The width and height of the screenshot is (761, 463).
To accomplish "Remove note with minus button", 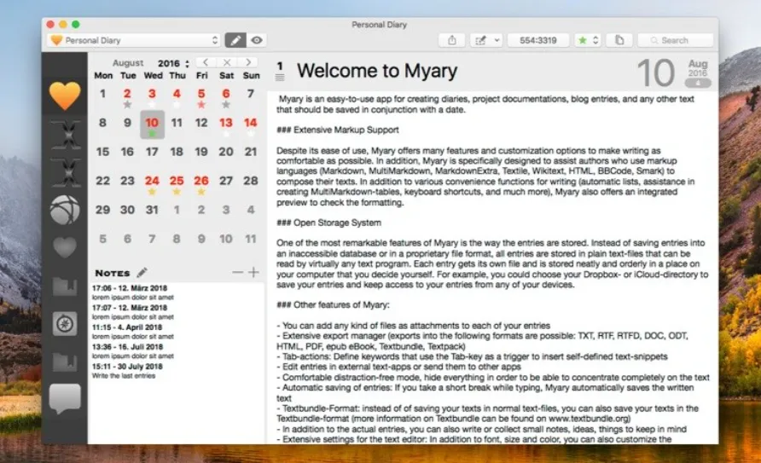I will tap(237, 273).
